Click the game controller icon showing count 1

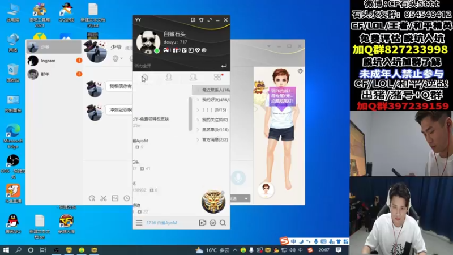(166, 50)
